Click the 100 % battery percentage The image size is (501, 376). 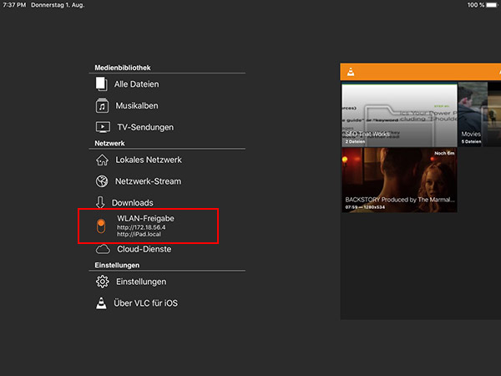pyautogui.click(x=476, y=5)
